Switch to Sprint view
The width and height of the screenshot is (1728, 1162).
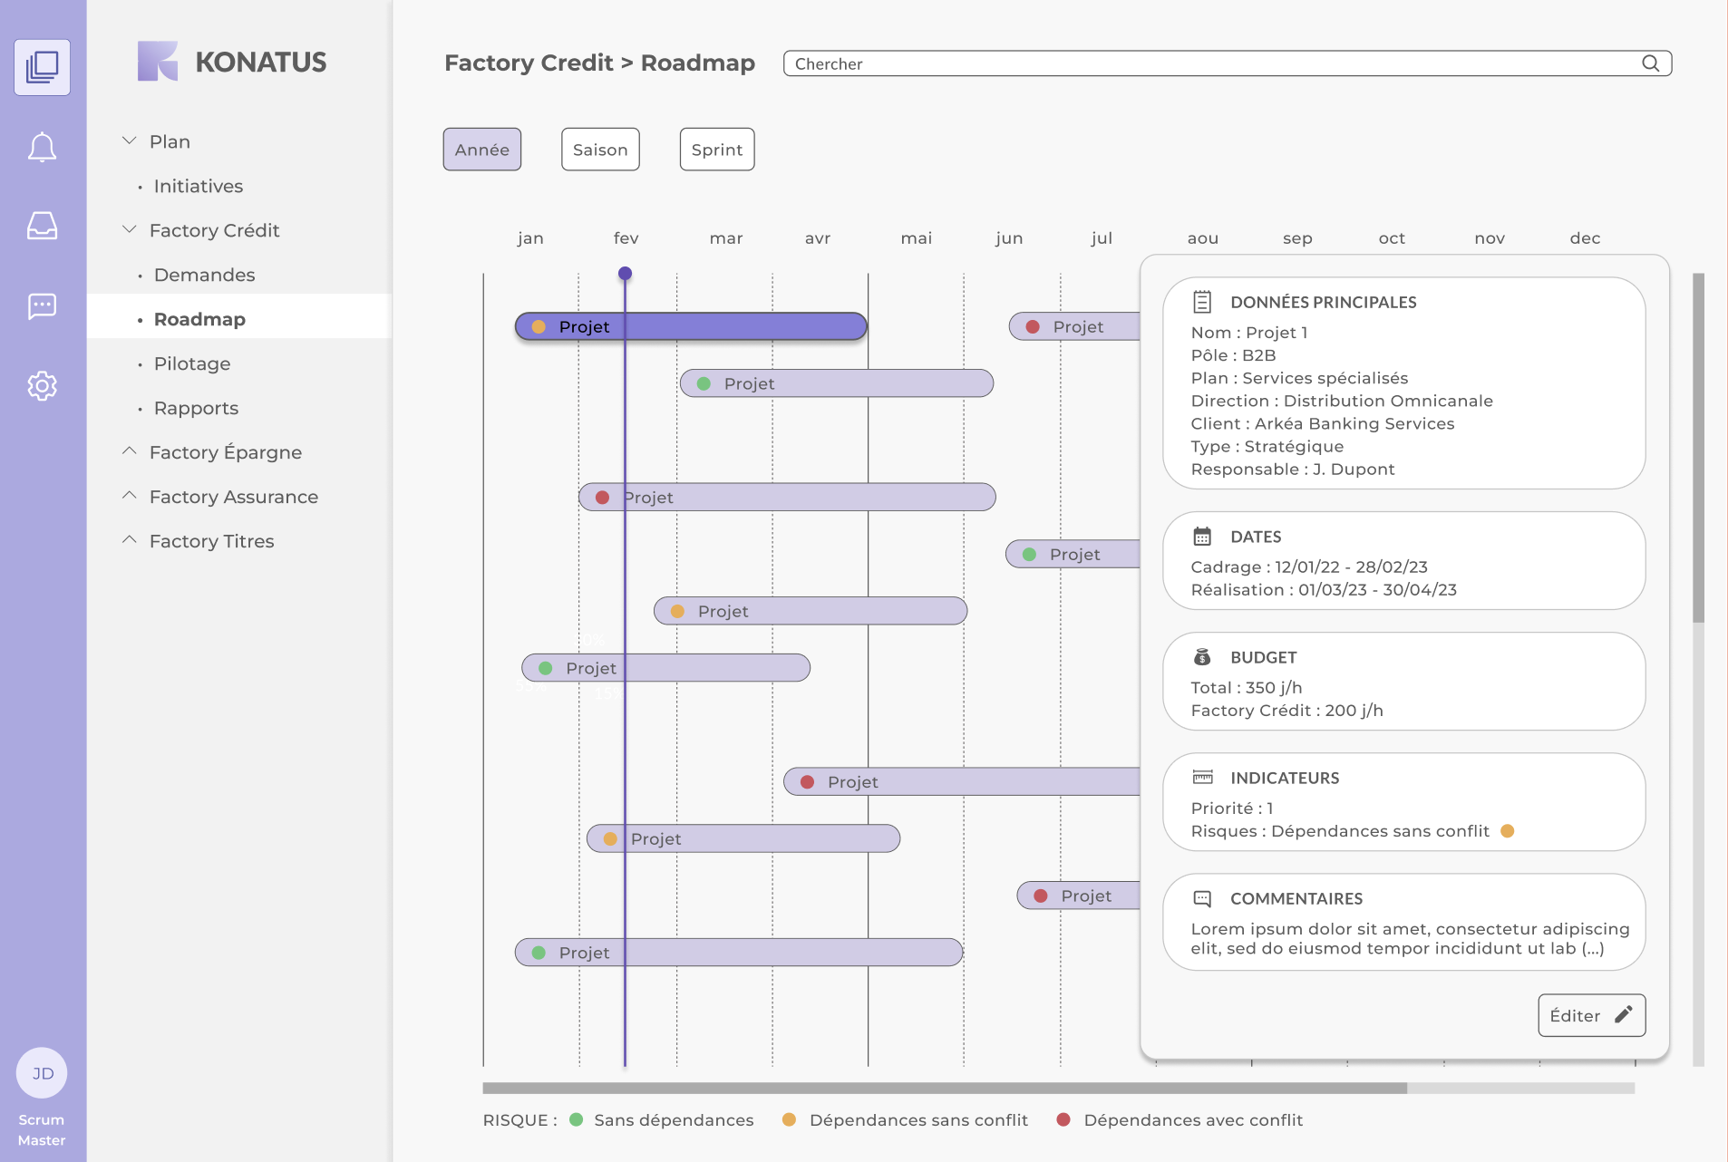717,150
